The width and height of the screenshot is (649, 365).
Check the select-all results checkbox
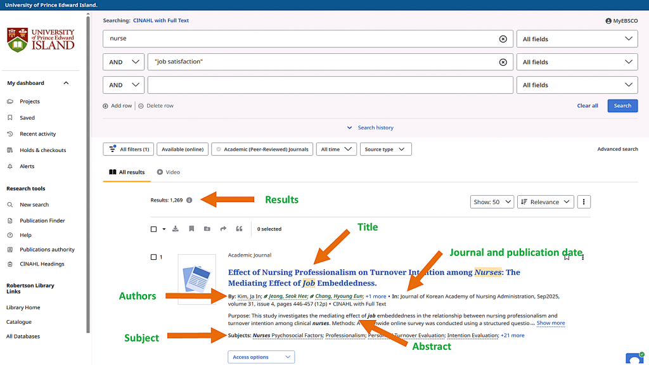pos(153,229)
